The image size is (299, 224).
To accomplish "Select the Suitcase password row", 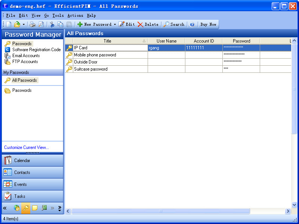I will click(178, 69).
